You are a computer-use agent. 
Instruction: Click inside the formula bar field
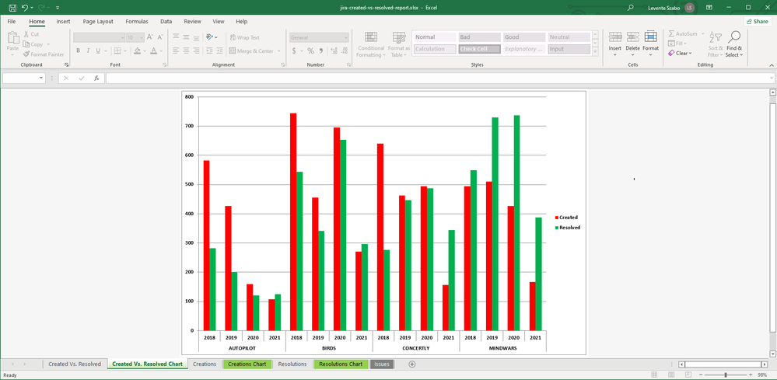click(x=436, y=78)
